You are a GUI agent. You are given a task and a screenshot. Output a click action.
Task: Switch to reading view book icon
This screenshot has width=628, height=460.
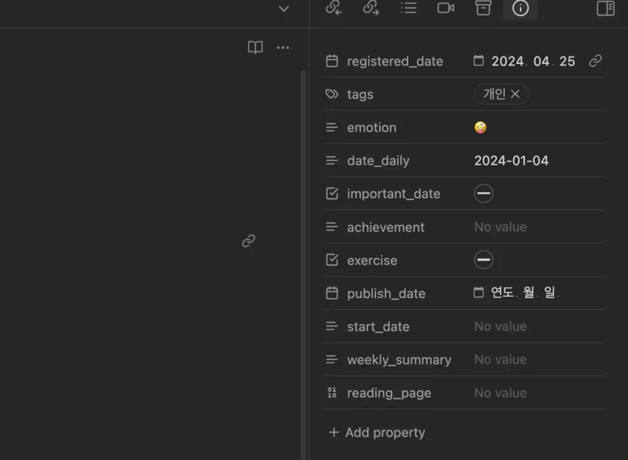[x=255, y=48]
